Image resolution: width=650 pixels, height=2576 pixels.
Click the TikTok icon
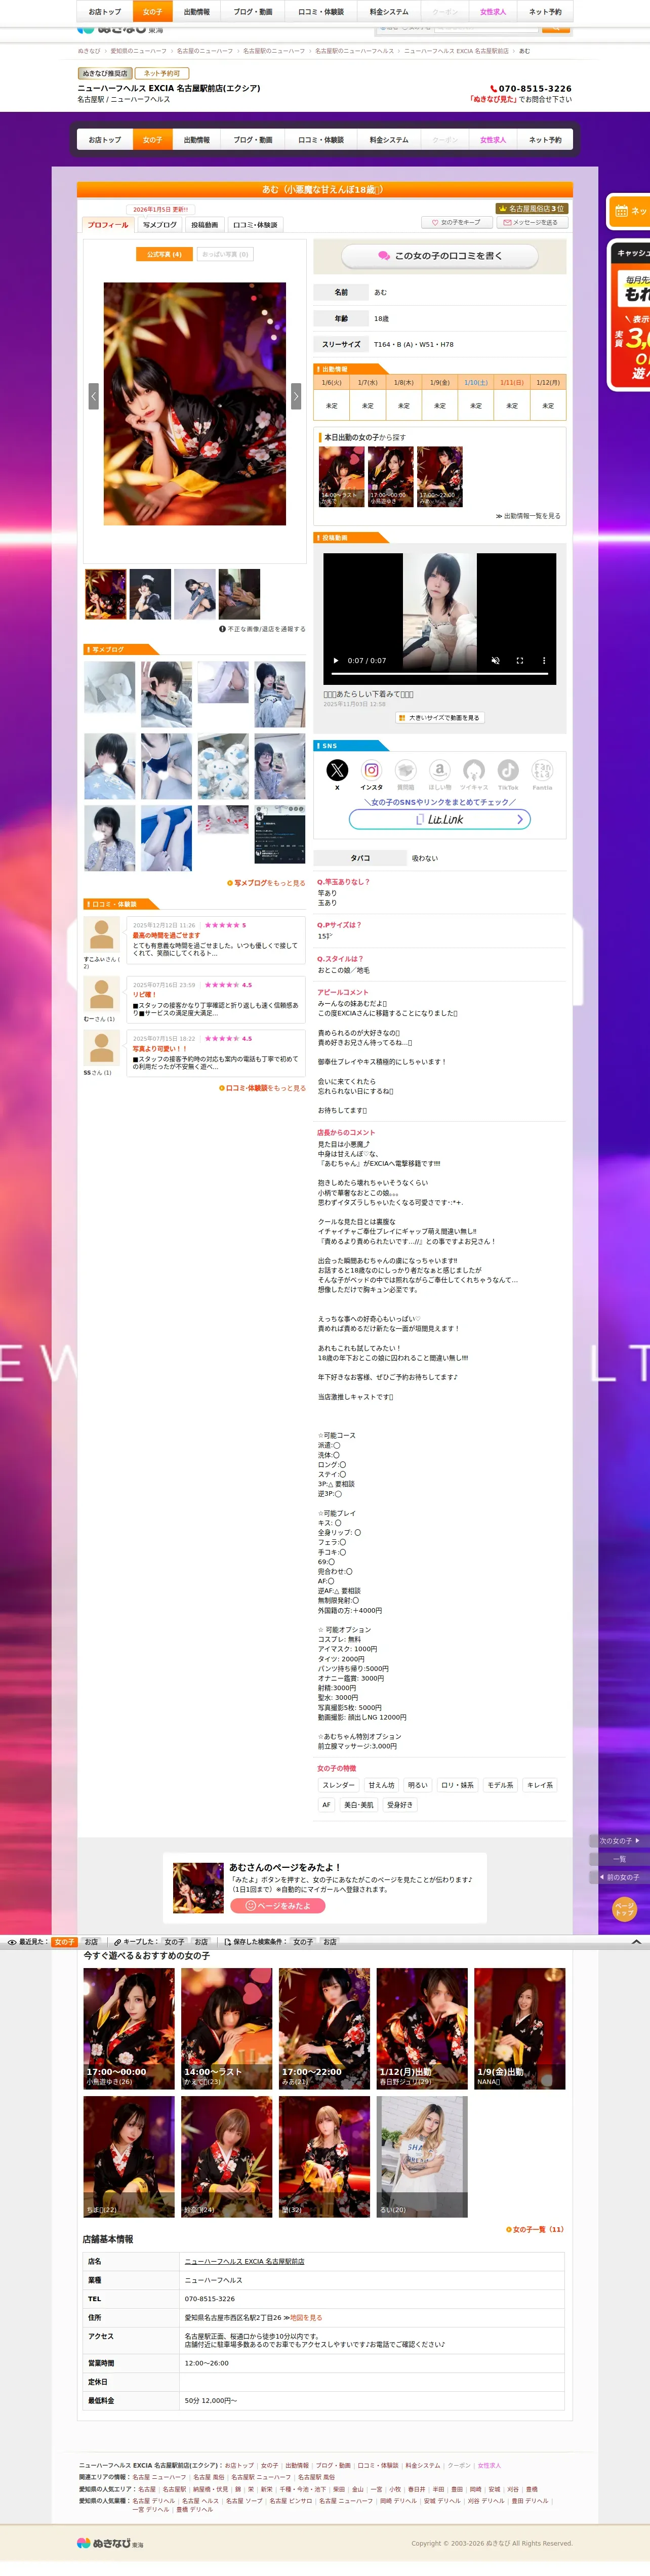(x=508, y=770)
